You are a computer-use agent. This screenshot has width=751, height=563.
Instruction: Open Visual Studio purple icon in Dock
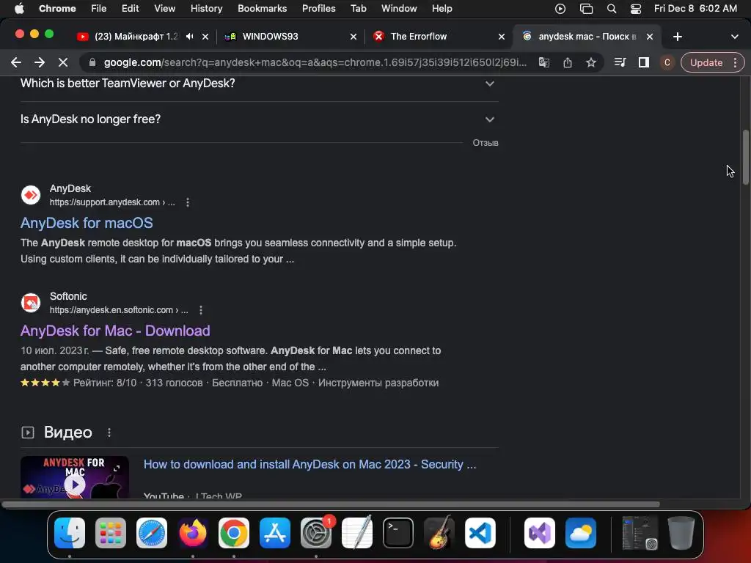[540, 533]
